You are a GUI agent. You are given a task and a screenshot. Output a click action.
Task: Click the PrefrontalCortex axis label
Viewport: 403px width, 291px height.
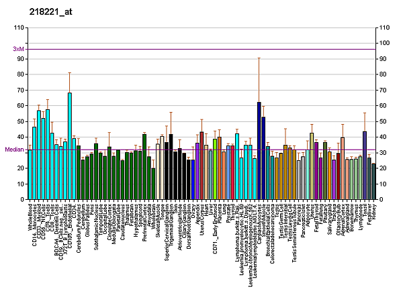click(144, 223)
